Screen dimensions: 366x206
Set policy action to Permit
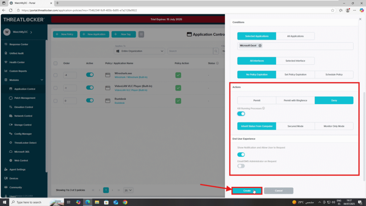(x=257, y=100)
